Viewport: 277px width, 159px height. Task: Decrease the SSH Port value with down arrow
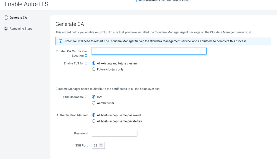pos(101,147)
